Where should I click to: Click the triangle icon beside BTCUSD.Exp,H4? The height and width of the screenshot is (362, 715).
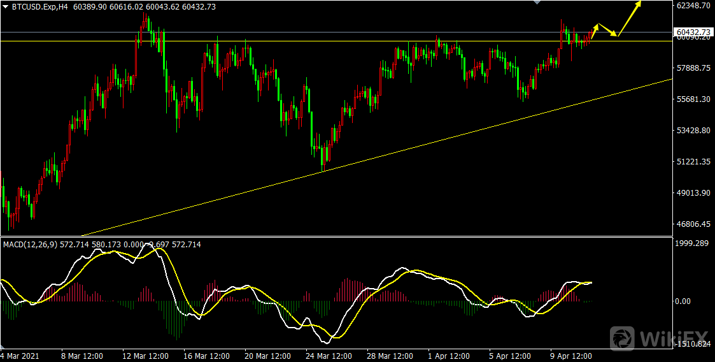[6, 6]
